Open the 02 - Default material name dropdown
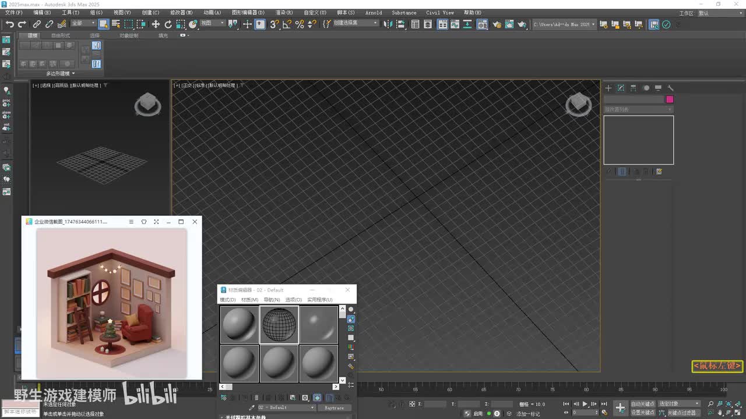Screen dimensions: 746x419 coord(286,408)
